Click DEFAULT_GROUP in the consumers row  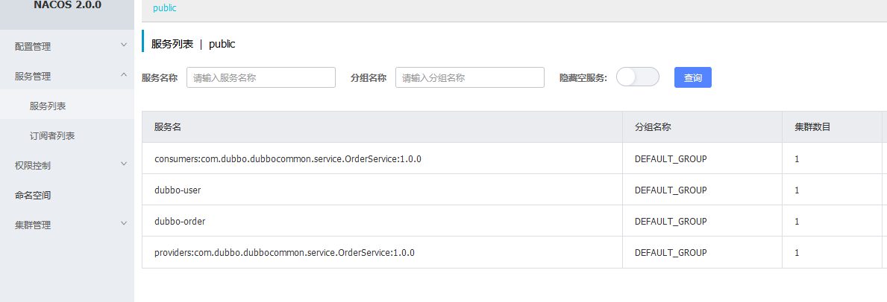pos(671,158)
